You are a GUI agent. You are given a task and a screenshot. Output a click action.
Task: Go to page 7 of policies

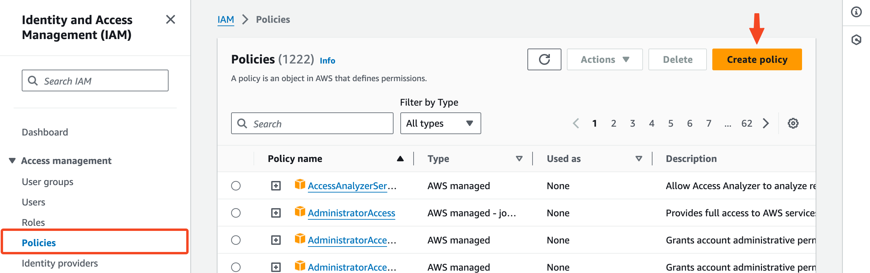709,123
